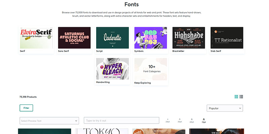Open the Saturnus Sans Serif thumbnail
Viewport: 269px width, 134px height.
(x=74, y=38)
